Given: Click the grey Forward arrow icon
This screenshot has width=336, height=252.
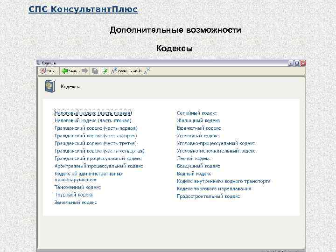Looking at the screenshot, I should click(x=85, y=71).
